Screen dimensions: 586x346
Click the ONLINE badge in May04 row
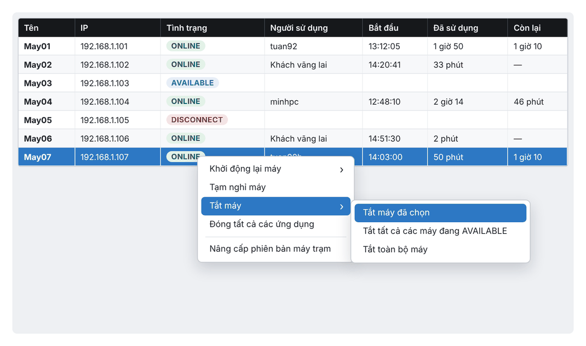pyautogui.click(x=186, y=101)
